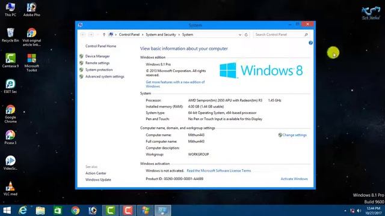Open recent locations dropdown arrow

(97, 35)
